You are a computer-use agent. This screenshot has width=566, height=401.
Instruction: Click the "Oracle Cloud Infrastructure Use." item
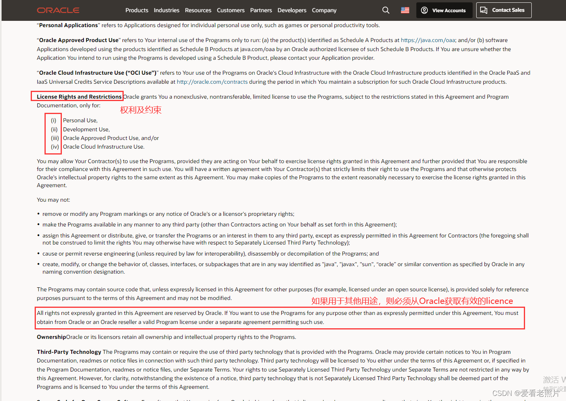pyautogui.click(x=104, y=147)
